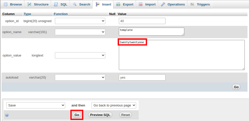249x121 pixels.
Task: Click the option_value textarea with 'twentytwentyone'
Action: (182, 55)
